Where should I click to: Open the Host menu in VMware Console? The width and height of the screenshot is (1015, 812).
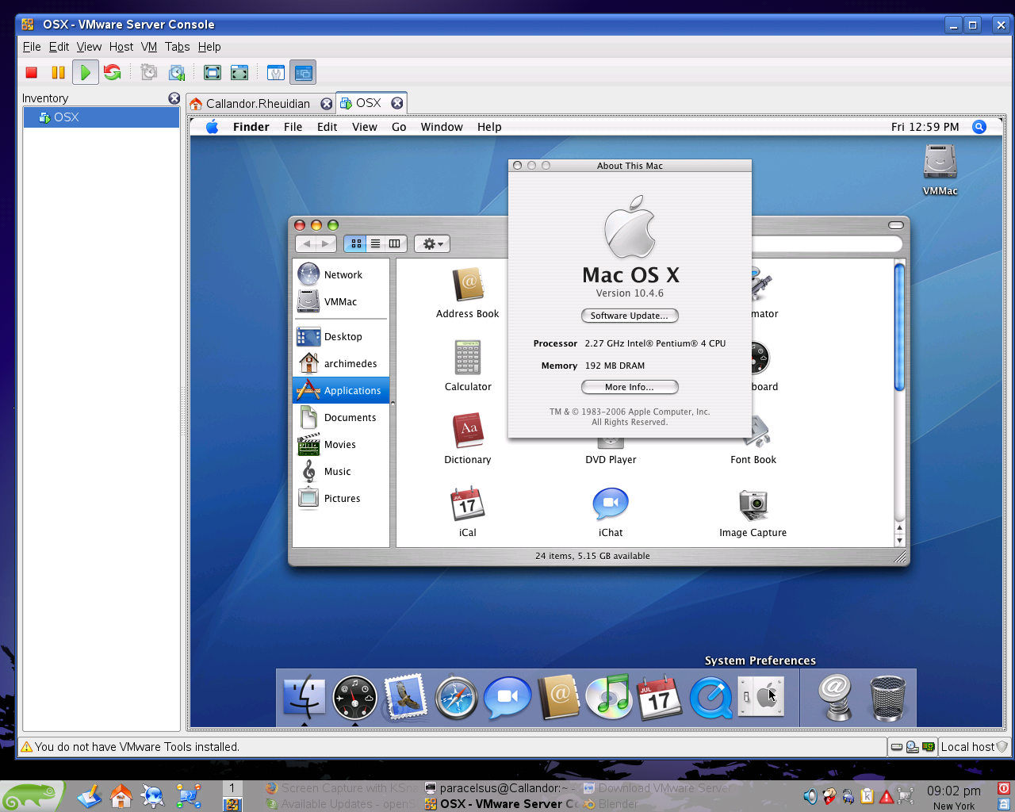(121, 47)
